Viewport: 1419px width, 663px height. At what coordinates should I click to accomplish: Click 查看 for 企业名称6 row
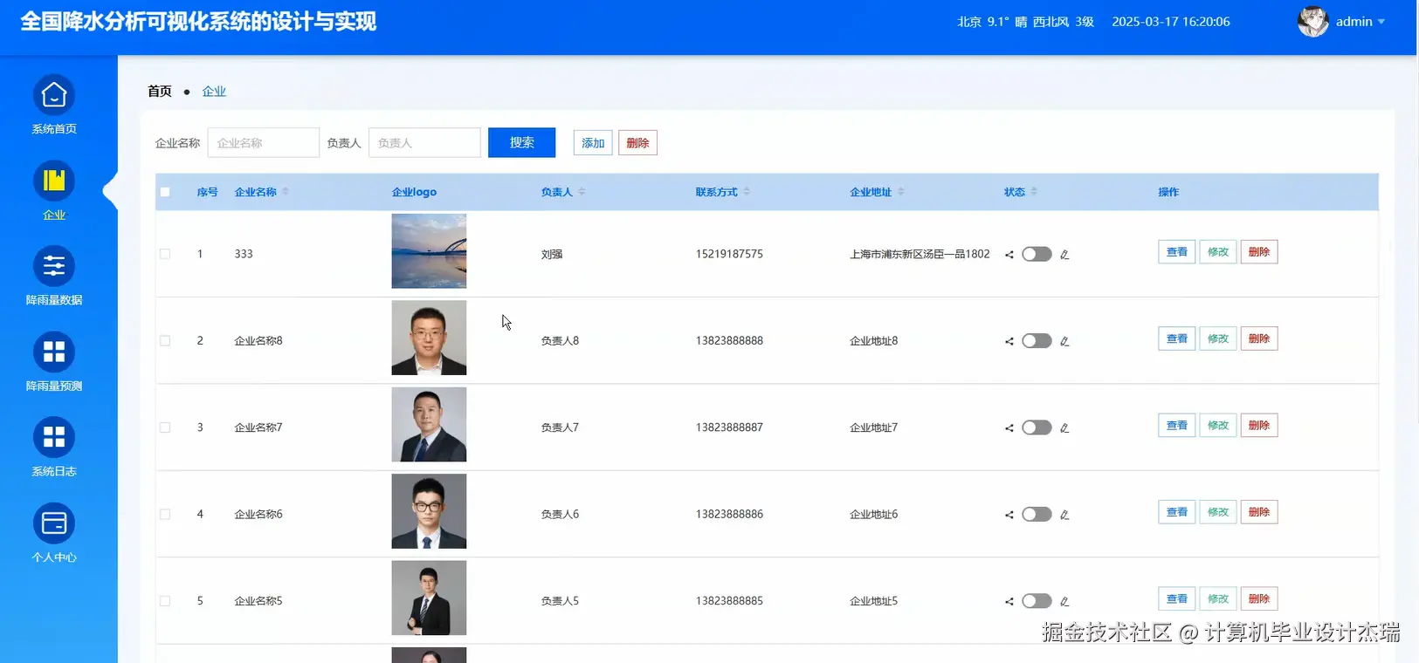pyautogui.click(x=1176, y=512)
